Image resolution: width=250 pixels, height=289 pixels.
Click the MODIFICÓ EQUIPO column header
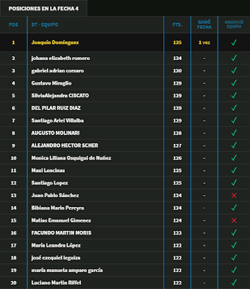(234, 24)
